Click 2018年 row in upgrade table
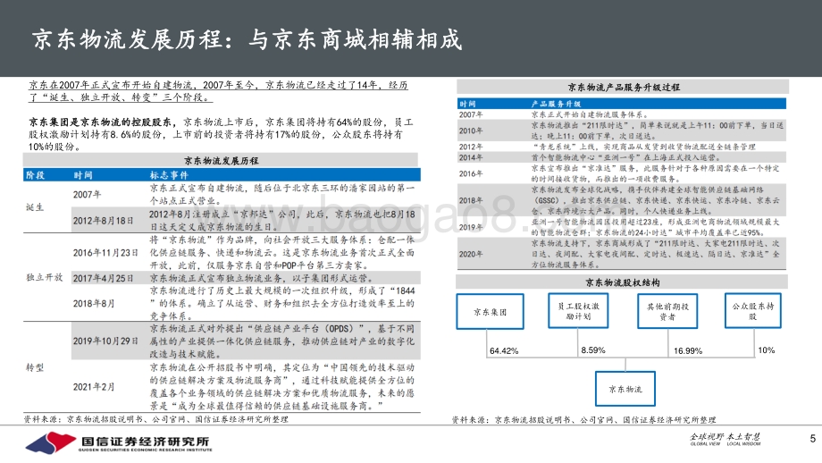Image resolution: width=822 pixels, height=463 pixels. click(622, 200)
